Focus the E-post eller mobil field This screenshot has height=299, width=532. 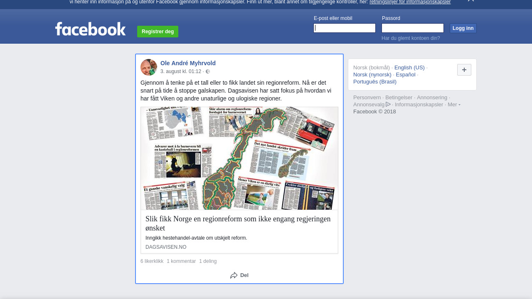tap(345, 28)
